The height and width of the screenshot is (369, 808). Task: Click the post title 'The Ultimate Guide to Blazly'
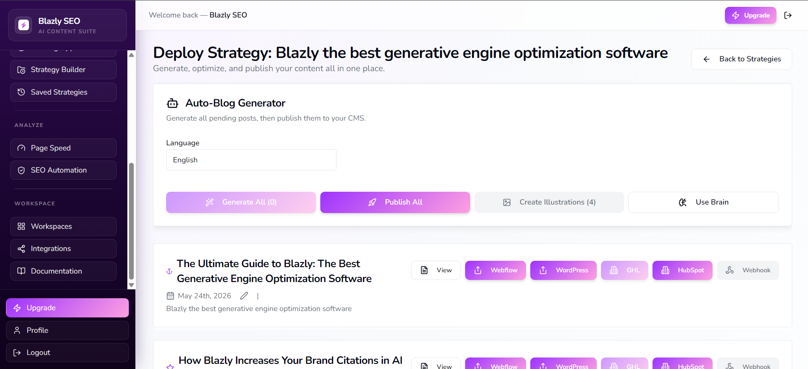[x=274, y=271]
